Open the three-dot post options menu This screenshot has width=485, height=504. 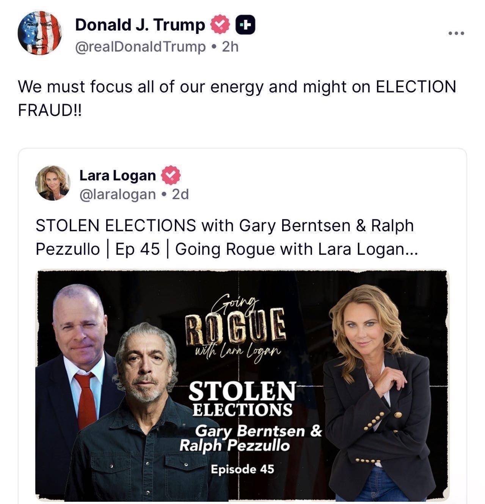point(456,34)
